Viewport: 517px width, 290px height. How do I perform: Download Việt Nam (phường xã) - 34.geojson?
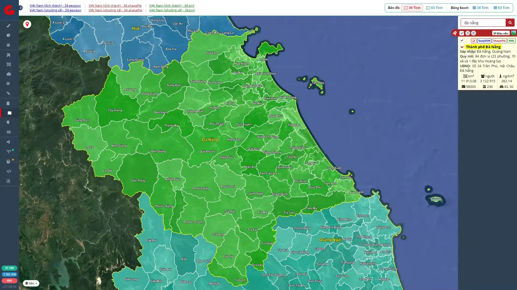55,10
